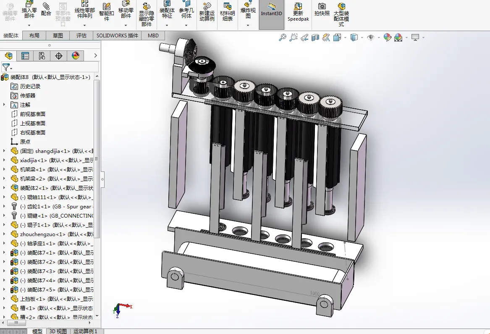490x334 pixels.
Task: Open the DisplayManager color ball tab
Action: pyautogui.click(x=76, y=55)
